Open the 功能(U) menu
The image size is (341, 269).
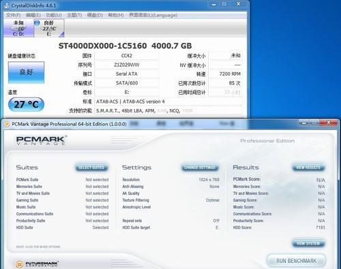coord(54,15)
